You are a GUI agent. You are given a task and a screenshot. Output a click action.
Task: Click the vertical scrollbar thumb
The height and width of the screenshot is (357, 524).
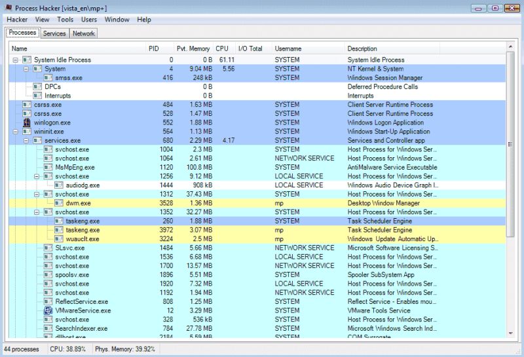pyautogui.click(x=510, y=144)
